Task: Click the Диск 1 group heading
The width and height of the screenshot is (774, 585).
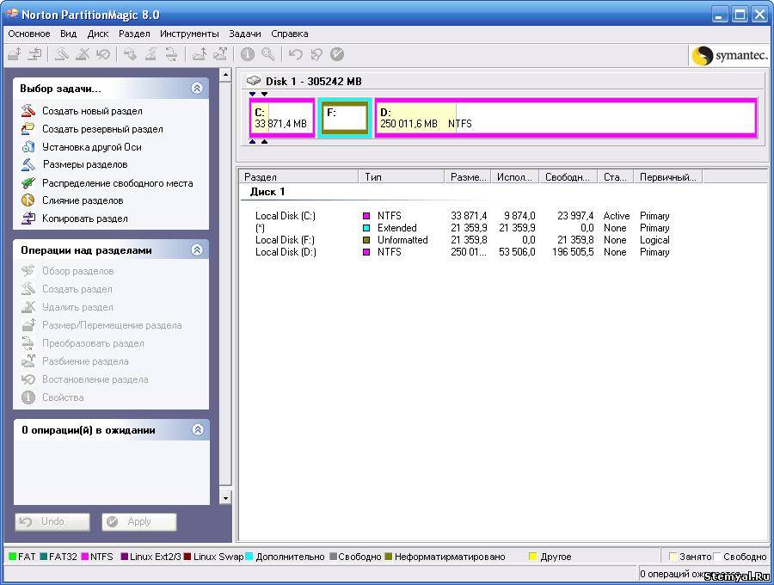Action: click(x=267, y=192)
